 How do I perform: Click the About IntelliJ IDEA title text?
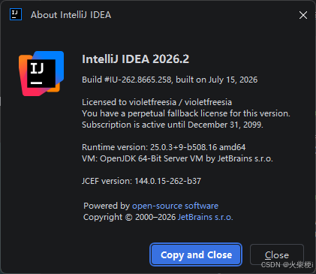(71, 15)
